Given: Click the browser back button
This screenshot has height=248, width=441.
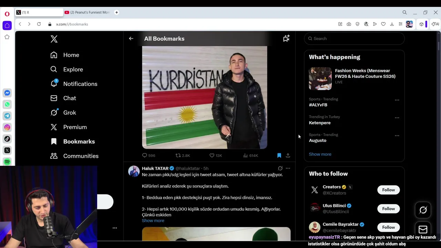Looking at the screenshot, I should pyautogui.click(x=20, y=24).
